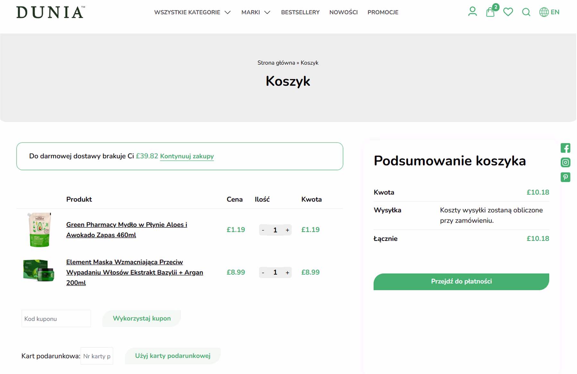This screenshot has height=374, width=577.
Task: Select the £39.82 free delivery amount
Action: [147, 156]
